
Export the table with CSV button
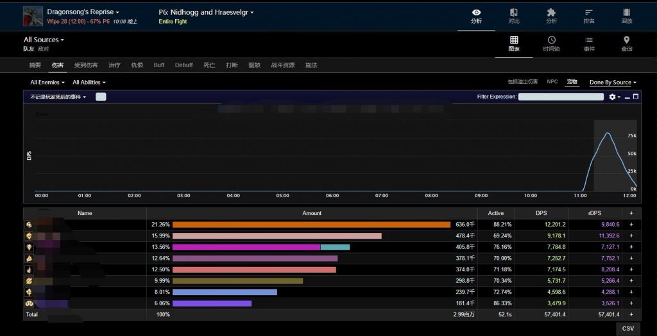[627, 328]
